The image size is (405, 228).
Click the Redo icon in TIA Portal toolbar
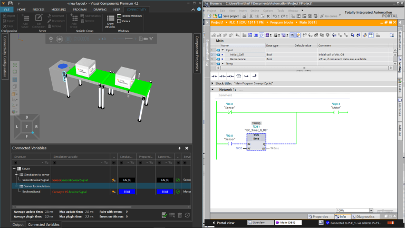click(283, 16)
